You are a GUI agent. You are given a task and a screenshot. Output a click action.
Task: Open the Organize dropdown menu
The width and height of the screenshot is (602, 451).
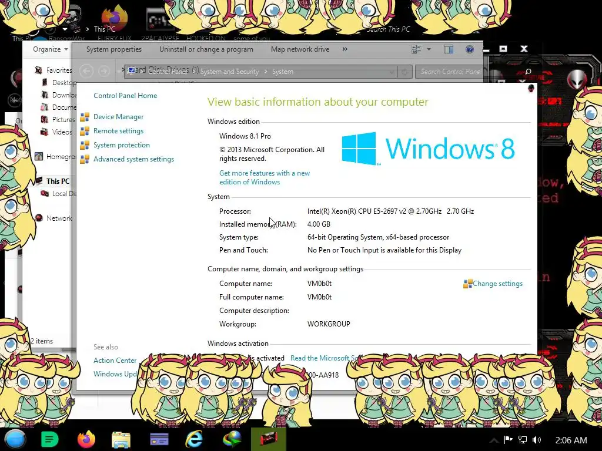click(51, 49)
